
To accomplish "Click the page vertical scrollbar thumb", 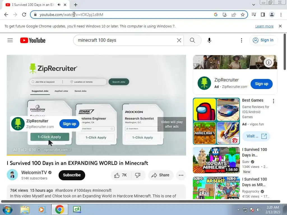I will (x=285, y=52).
